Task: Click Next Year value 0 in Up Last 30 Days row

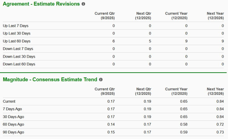Action: (222, 33)
